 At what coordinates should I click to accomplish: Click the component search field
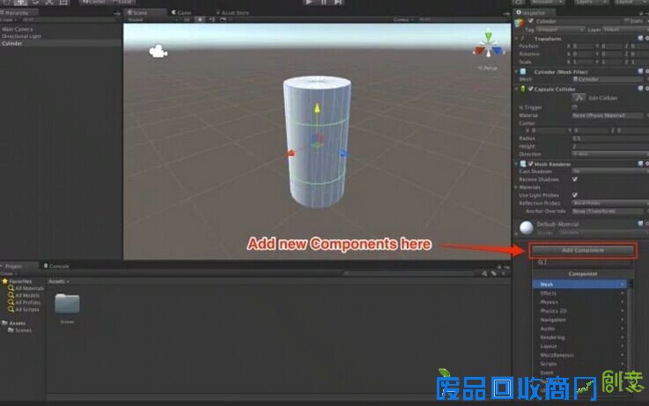point(583,263)
